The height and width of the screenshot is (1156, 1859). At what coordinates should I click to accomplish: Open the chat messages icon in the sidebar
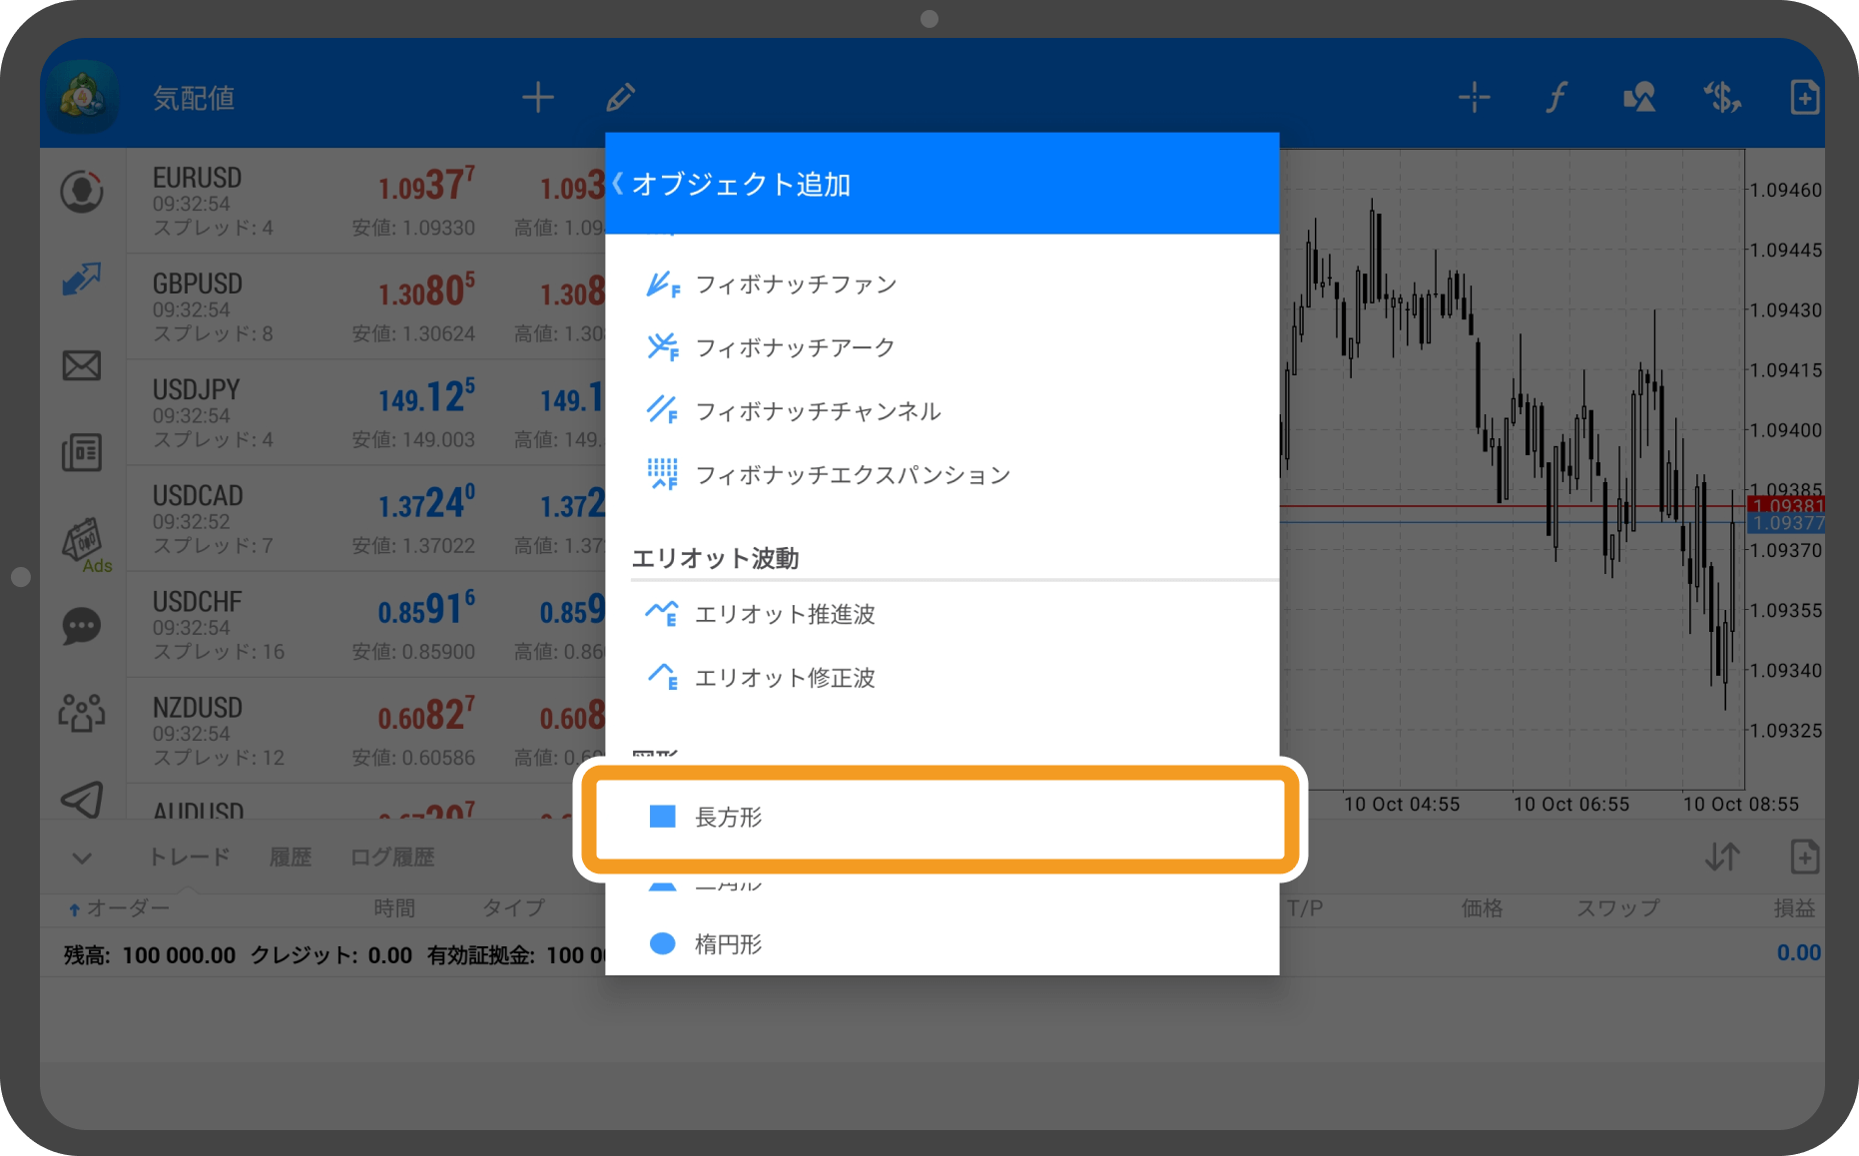pos(83,627)
